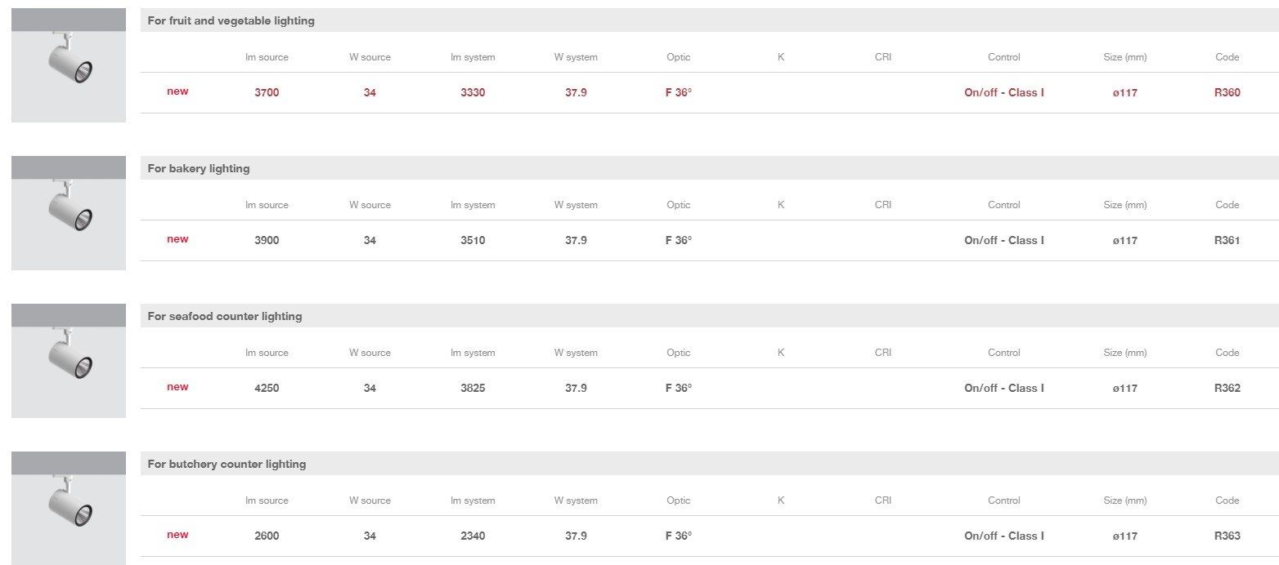Click the 'new' label in bakery row
This screenshot has height=565, width=1279.
click(x=177, y=239)
